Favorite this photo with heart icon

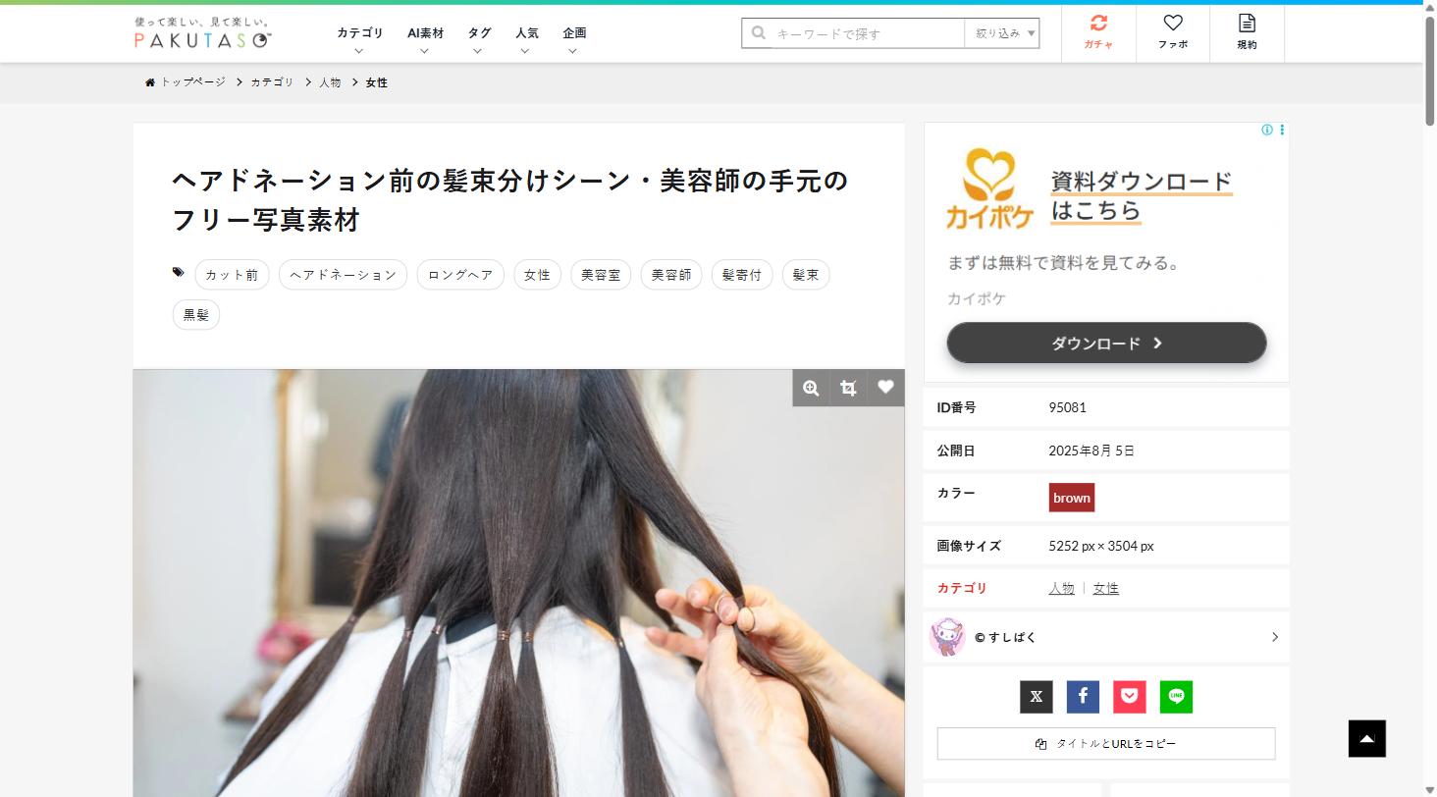(x=885, y=388)
